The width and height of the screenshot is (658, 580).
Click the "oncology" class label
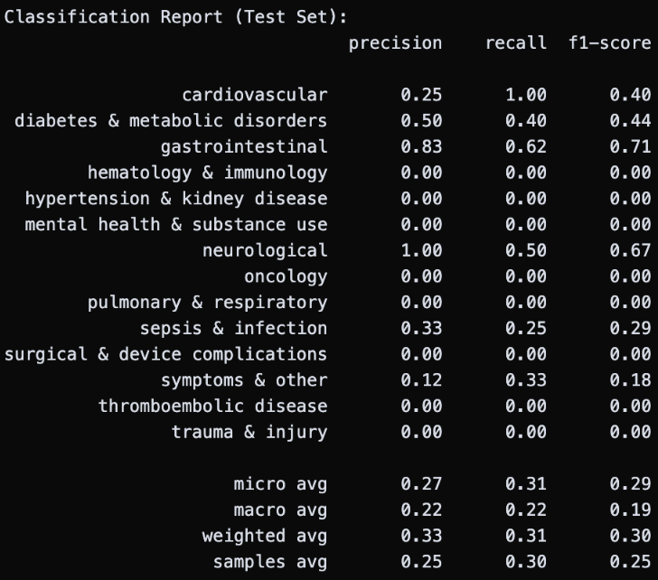(286, 276)
